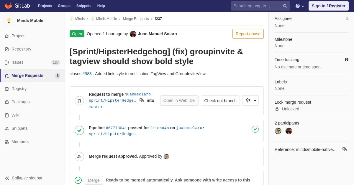354x185 pixels.
Task: Collapse the right sidebar with chevrons
Action: [x=347, y=18]
